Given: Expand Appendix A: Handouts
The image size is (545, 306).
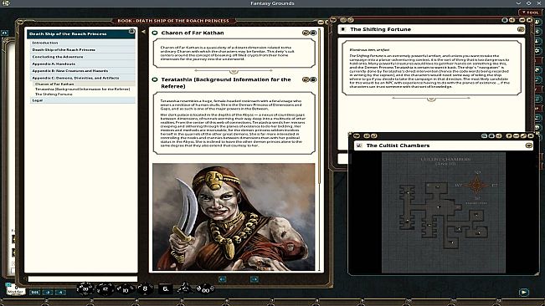Looking at the screenshot, I should pos(83,64).
